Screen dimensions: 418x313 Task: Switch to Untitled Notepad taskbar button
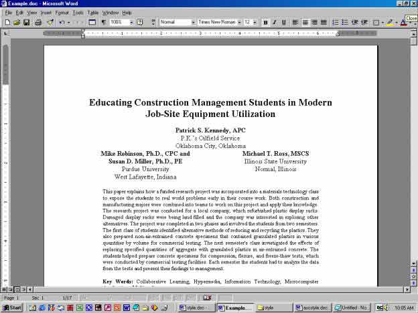pyautogui.click(x=352, y=308)
